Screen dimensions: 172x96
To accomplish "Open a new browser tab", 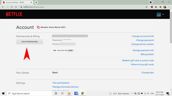I will point(36,2).
